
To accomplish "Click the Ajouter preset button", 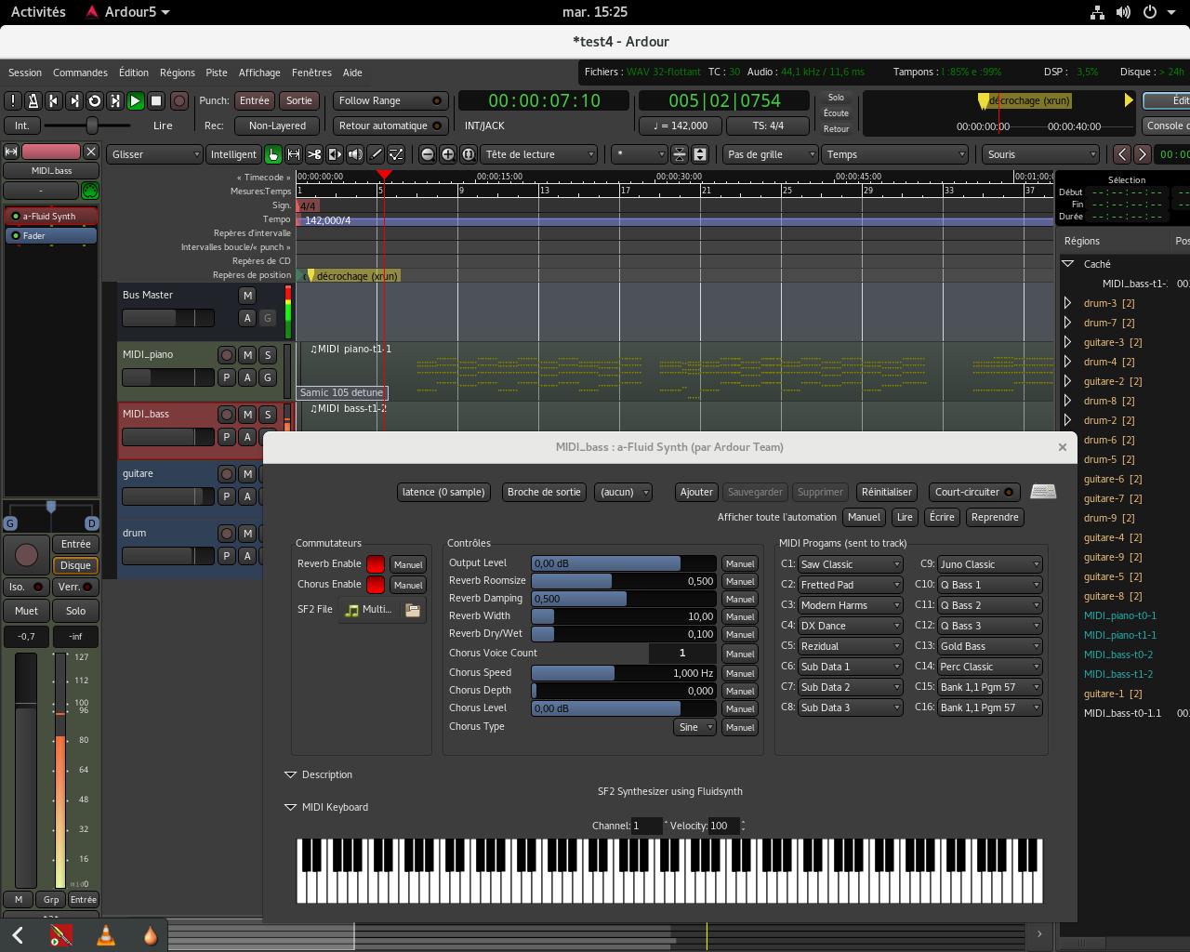I will point(696,492).
